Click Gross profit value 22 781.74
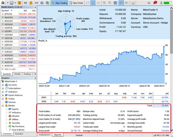The height and width of the screenshot is (137, 173). pyautogui.click(x=76, y=131)
